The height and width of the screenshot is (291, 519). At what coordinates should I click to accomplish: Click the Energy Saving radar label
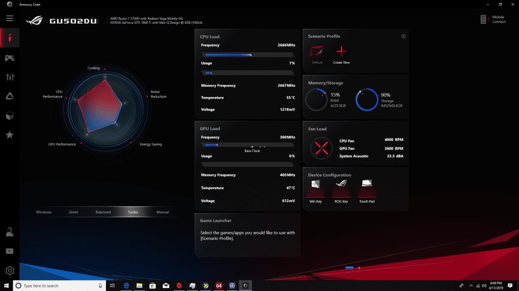tap(151, 144)
